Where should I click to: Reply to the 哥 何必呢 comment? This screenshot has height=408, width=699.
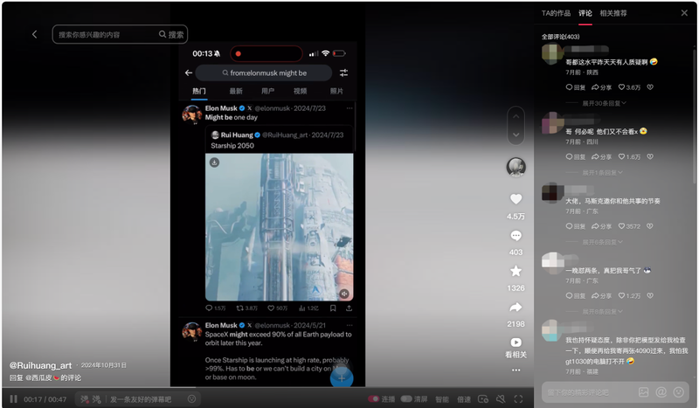click(576, 157)
